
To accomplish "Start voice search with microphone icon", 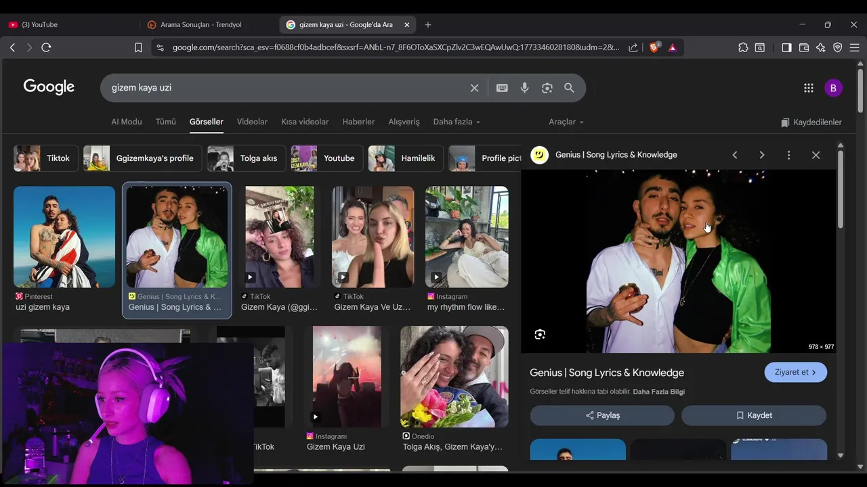I will (524, 88).
